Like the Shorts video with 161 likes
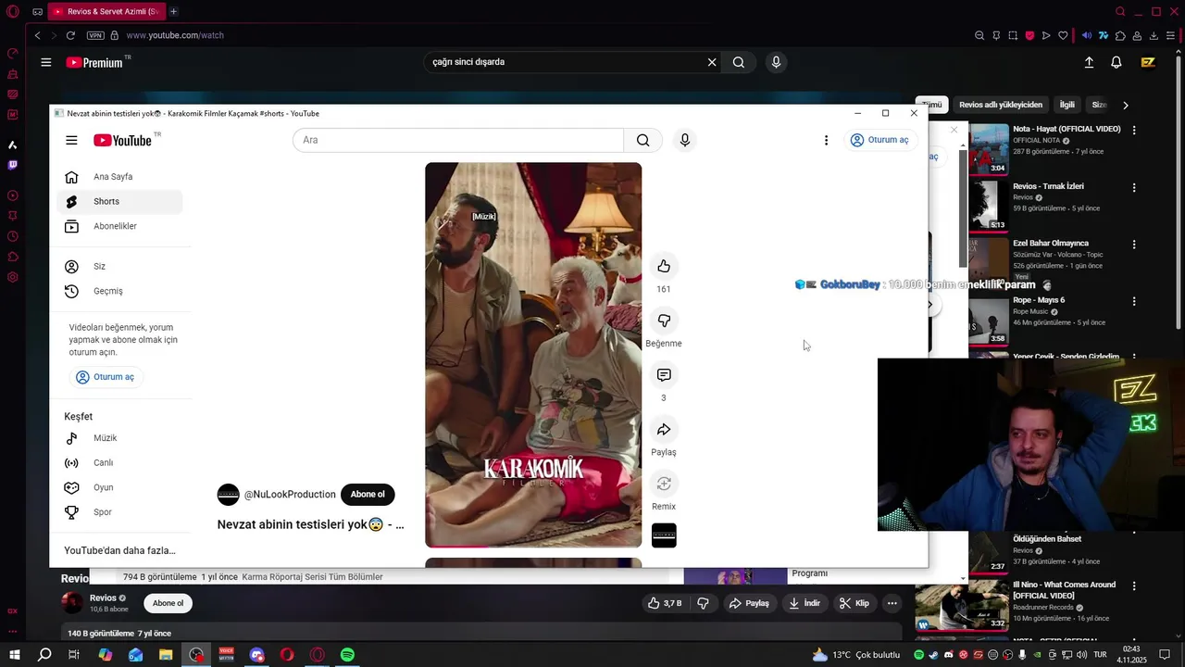Screen dimensions: 1185x667 [x=664, y=266]
